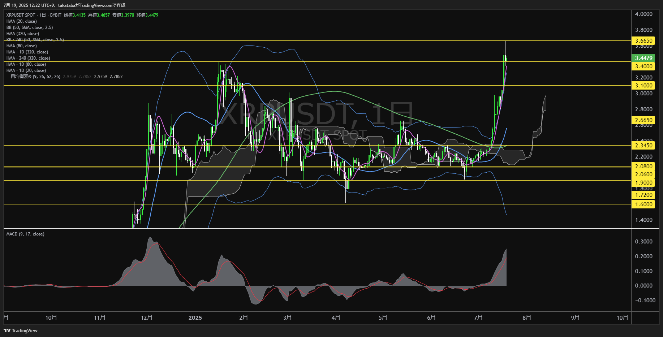This screenshot has height=337, width=663.
Task: Click the 5月 time axis label
Action: (383, 318)
